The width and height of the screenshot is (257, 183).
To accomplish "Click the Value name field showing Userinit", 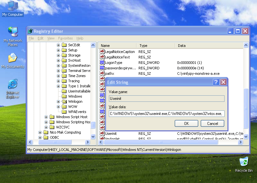I will [x=166, y=99].
